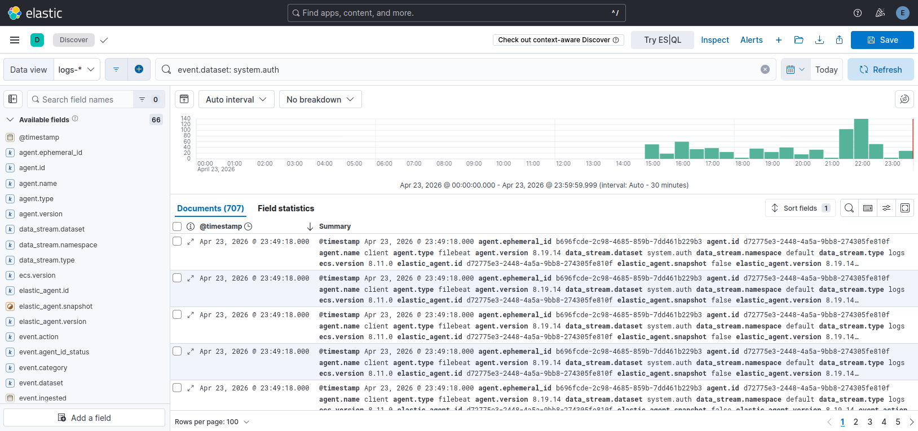The width and height of the screenshot is (918, 431).
Task: Hide the histogram chart icon
Action: [184, 99]
